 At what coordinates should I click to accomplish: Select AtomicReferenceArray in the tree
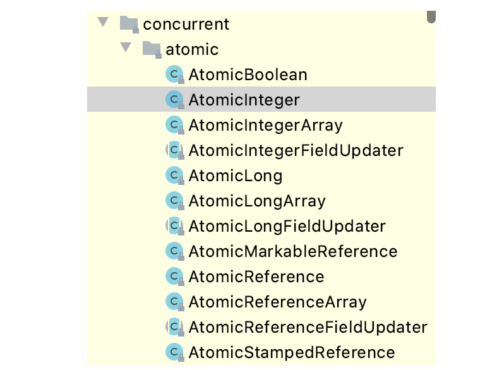pos(277,302)
